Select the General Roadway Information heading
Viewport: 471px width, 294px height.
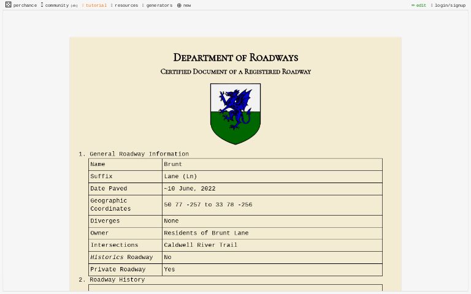pyautogui.click(x=139, y=154)
